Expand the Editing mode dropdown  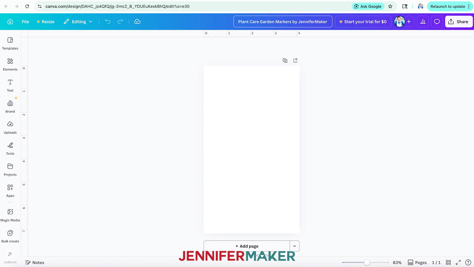click(78, 22)
